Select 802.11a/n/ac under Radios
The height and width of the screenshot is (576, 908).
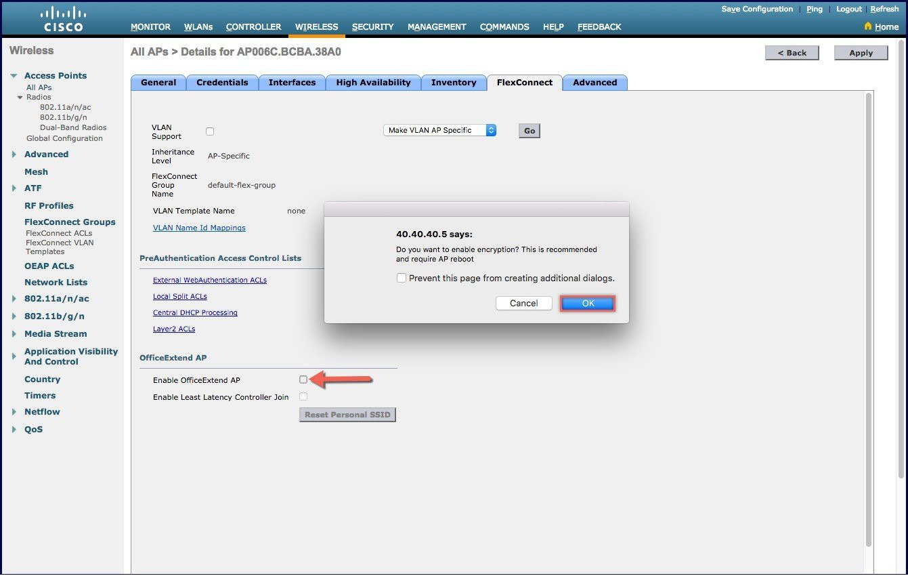[x=65, y=107]
